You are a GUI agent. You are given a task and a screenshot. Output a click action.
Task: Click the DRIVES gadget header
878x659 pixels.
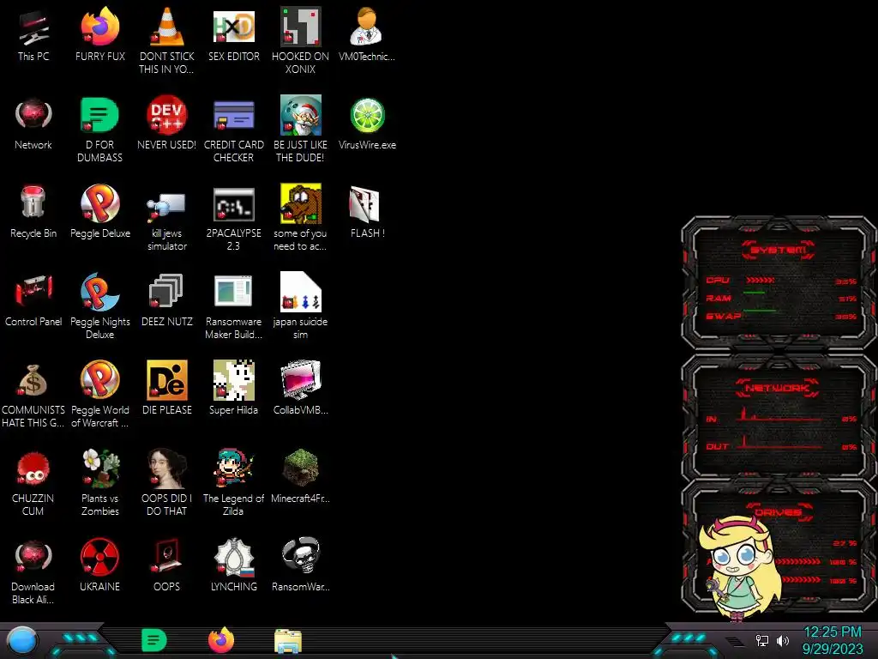pyautogui.click(x=777, y=511)
